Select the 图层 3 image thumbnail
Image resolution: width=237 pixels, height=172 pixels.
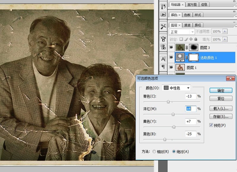(x=180, y=47)
